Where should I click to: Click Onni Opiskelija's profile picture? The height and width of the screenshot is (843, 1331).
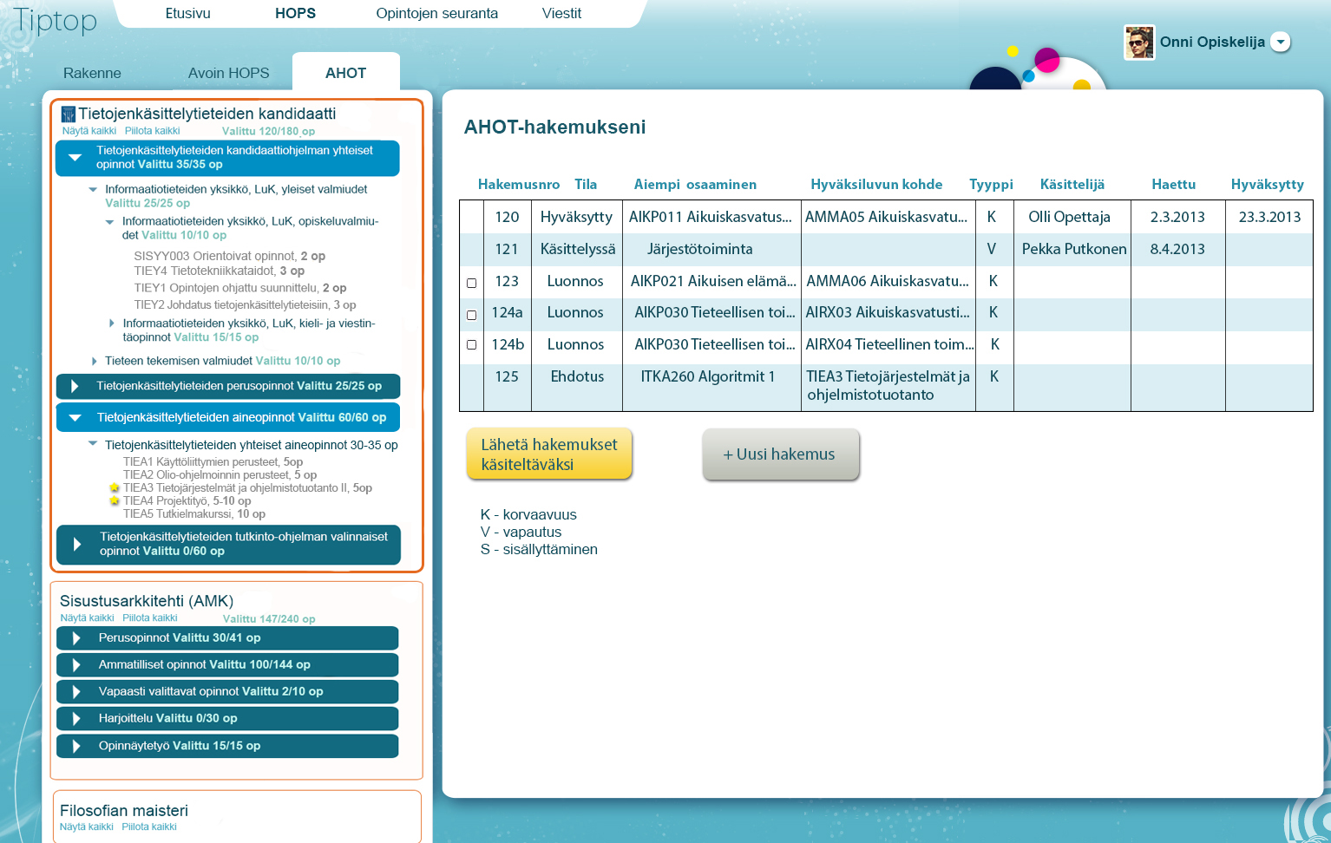[x=1139, y=42]
